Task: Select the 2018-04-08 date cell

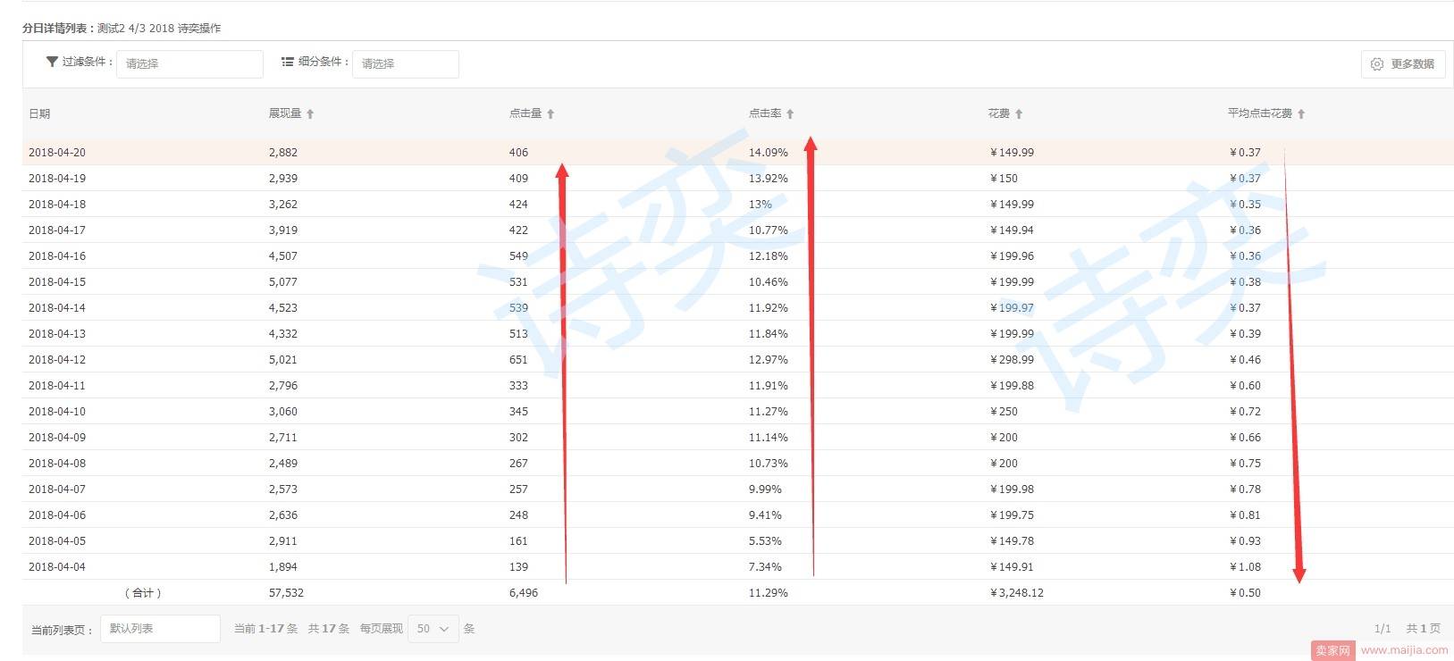Action: pos(57,464)
